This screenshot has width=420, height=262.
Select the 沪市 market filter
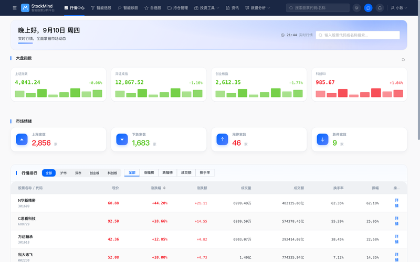pyautogui.click(x=64, y=173)
